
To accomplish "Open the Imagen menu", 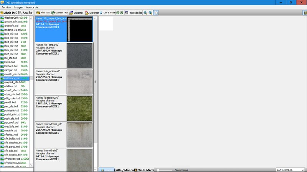I will pos(18,7).
